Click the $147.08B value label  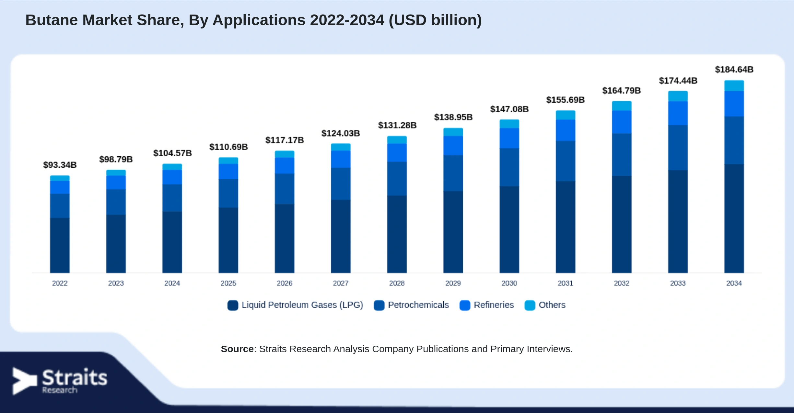tap(509, 109)
